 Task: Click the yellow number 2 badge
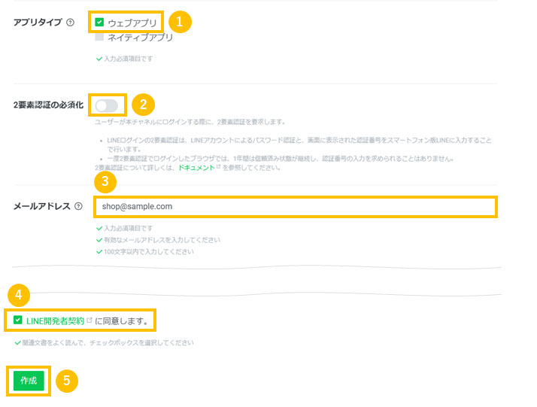[143, 105]
